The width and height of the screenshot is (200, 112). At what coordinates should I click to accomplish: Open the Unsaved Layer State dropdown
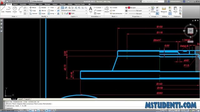click(74, 11)
